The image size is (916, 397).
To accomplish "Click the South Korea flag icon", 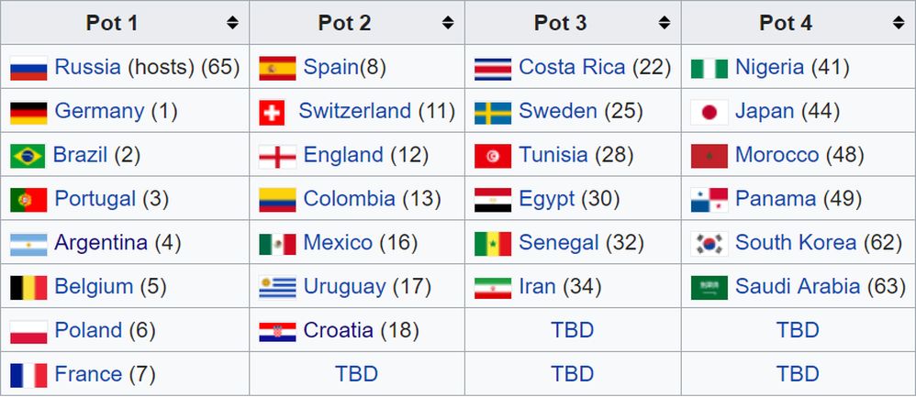I will click(x=709, y=244).
